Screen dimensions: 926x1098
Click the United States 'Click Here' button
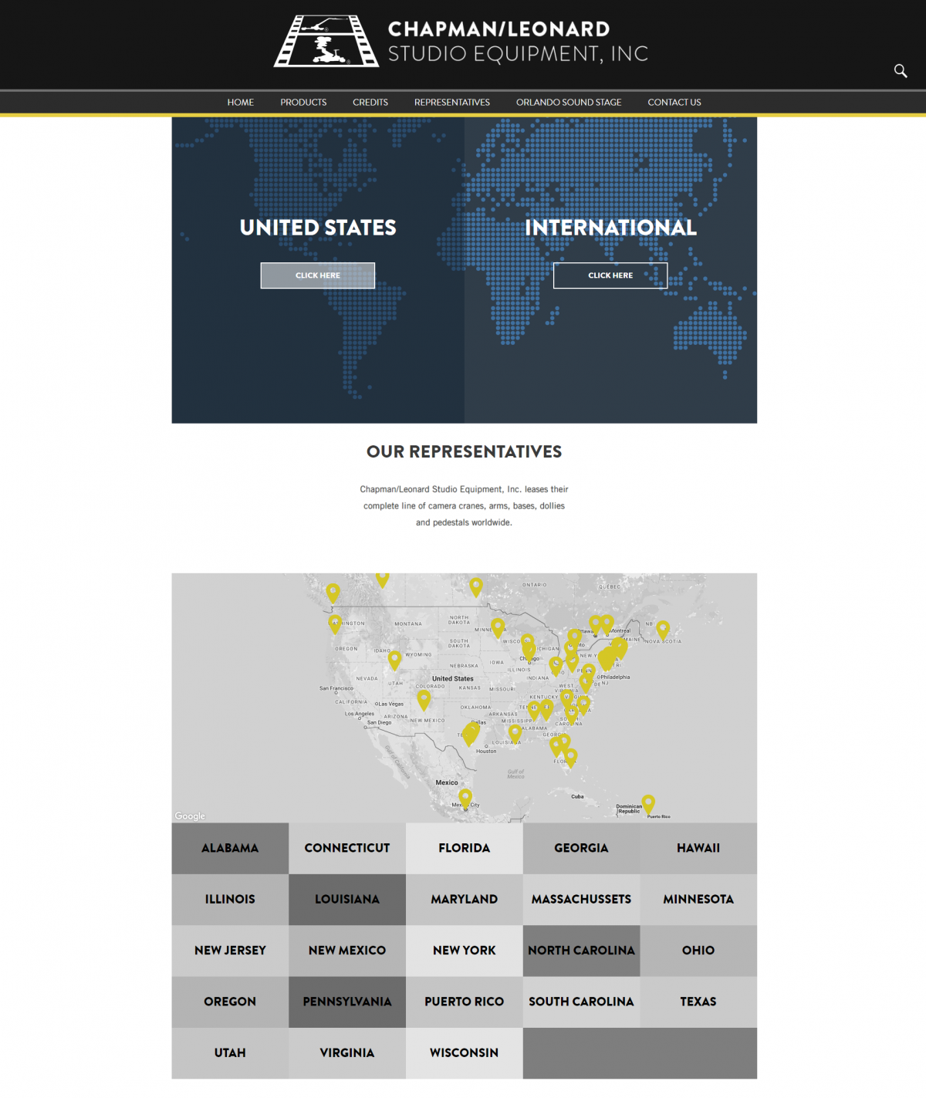318,275
